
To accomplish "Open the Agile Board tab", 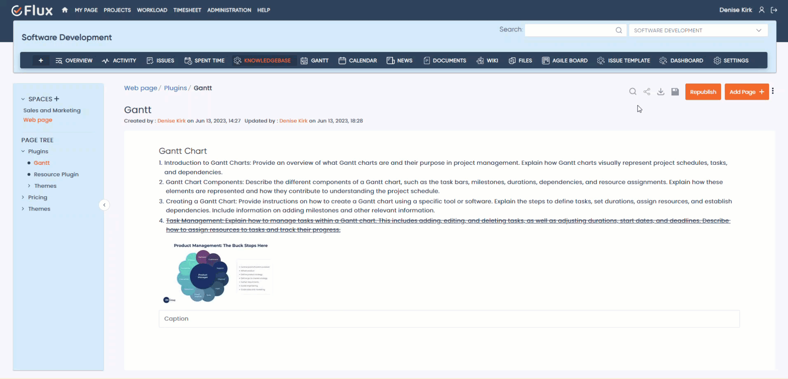I will tap(565, 61).
